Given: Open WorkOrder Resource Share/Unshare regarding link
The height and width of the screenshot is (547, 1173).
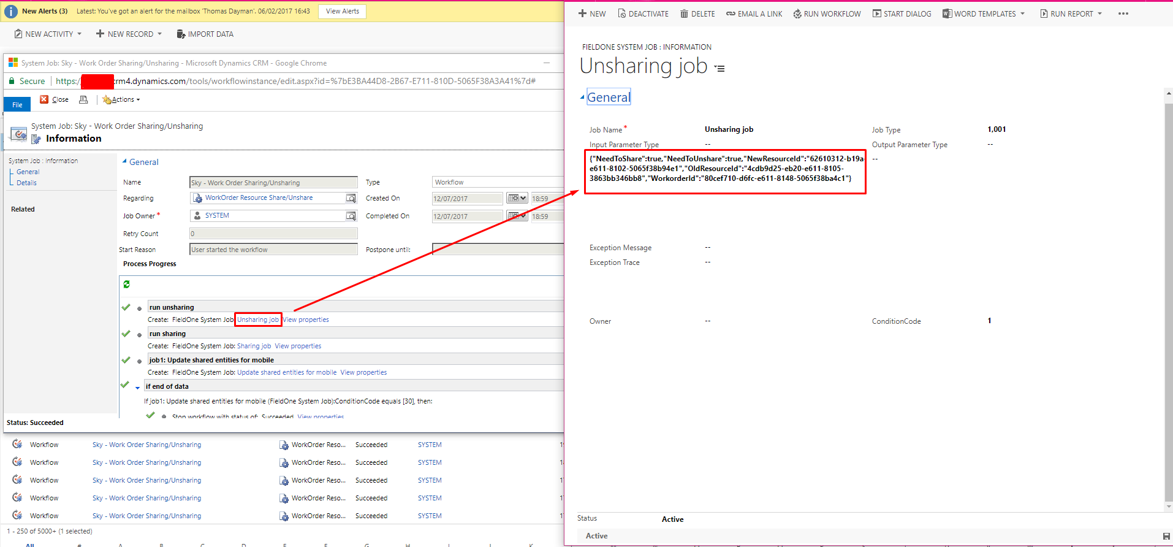Looking at the screenshot, I should [x=259, y=197].
